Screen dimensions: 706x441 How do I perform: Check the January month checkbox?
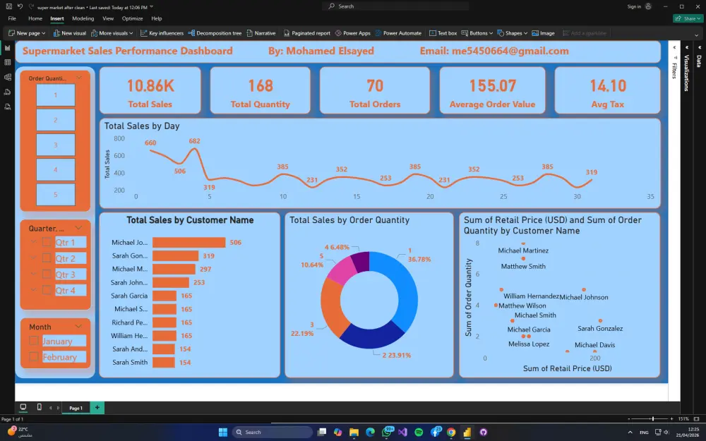point(34,341)
